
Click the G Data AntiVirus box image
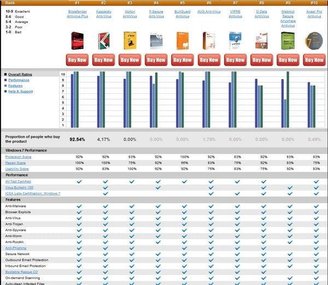click(261, 40)
